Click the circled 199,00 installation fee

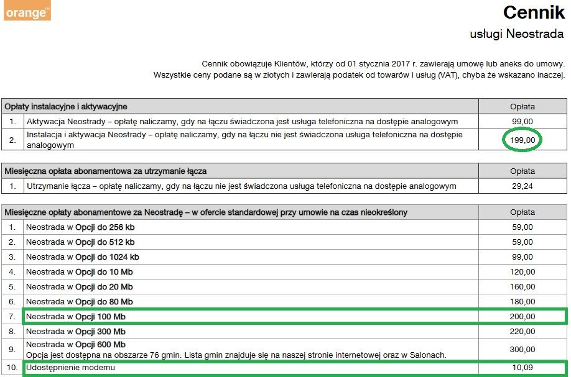click(x=522, y=140)
